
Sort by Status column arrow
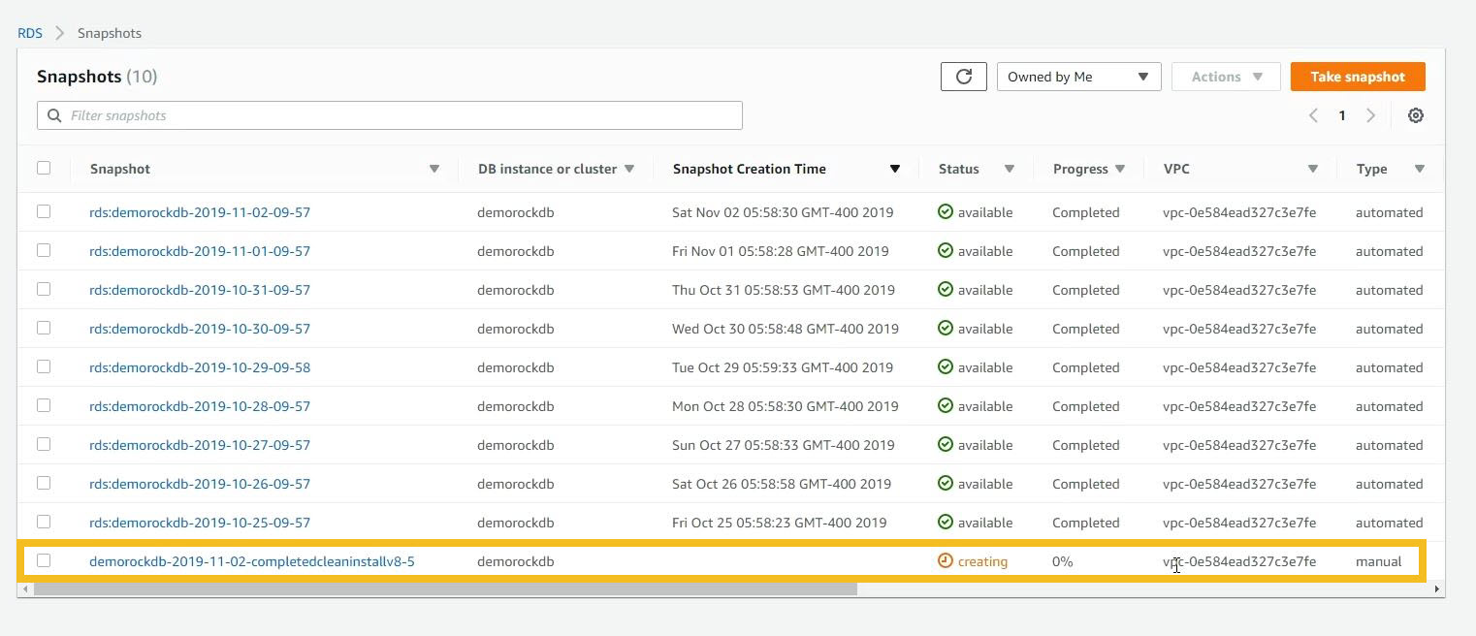(x=1010, y=169)
